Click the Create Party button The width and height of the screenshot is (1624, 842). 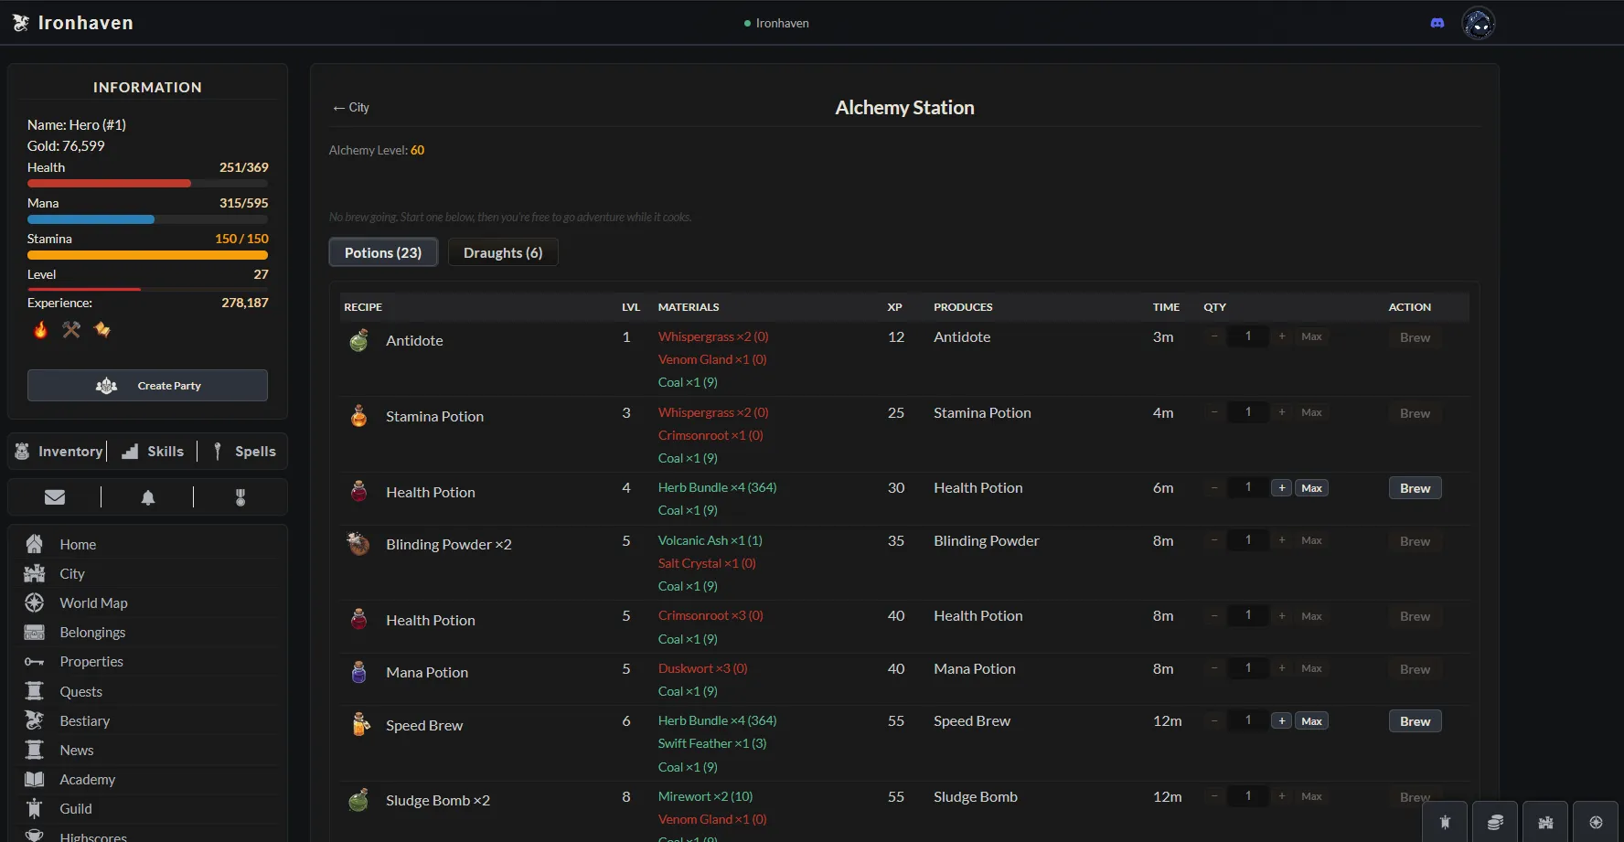coord(147,386)
